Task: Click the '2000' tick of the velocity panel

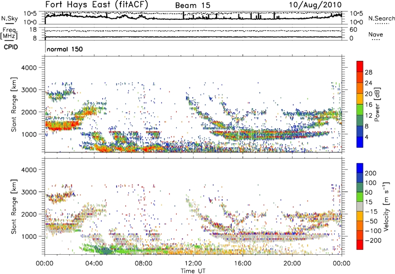Action: click(29, 215)
